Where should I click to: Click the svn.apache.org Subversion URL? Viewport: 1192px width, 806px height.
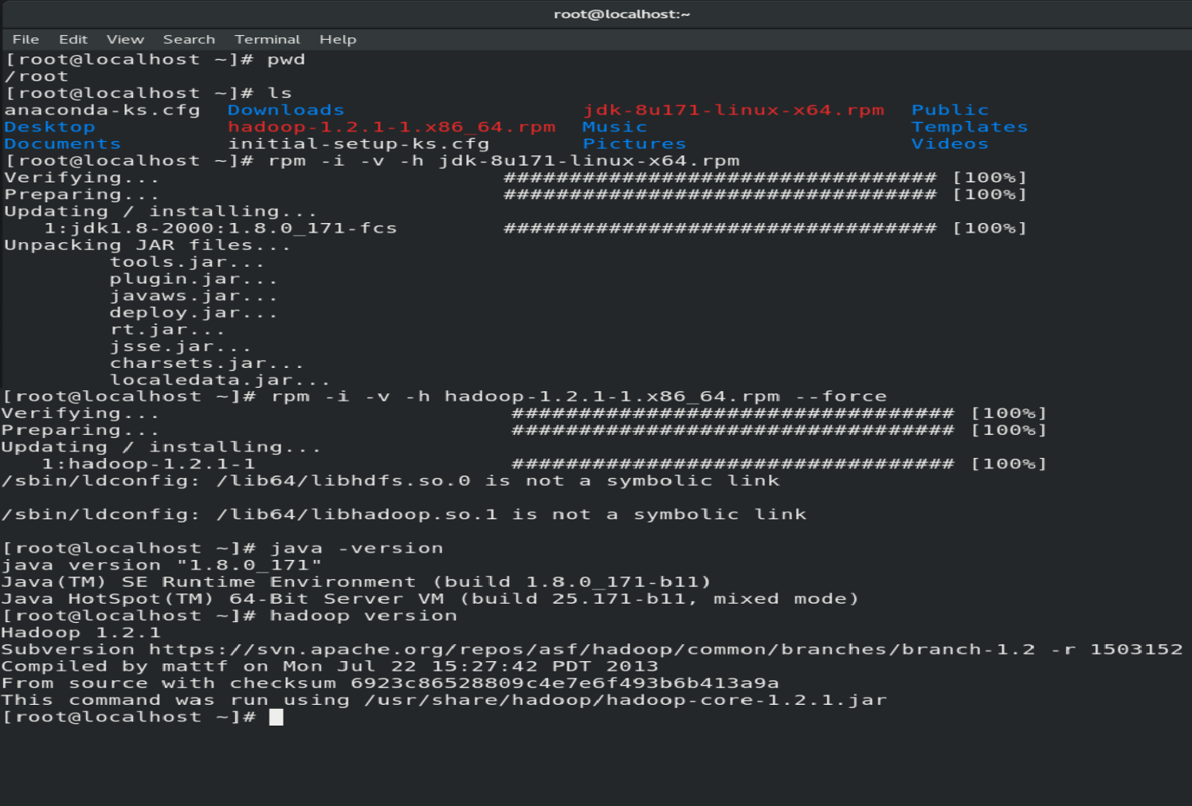click(592, 649)
